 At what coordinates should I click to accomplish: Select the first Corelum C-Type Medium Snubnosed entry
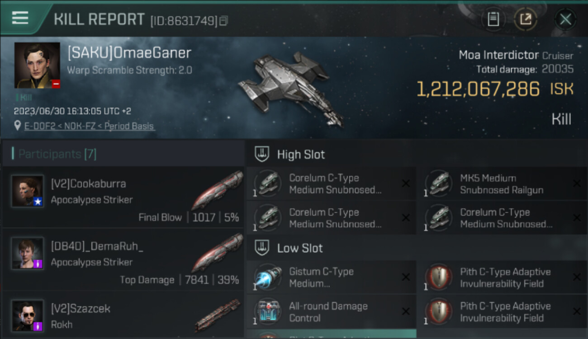click(331, 184)
